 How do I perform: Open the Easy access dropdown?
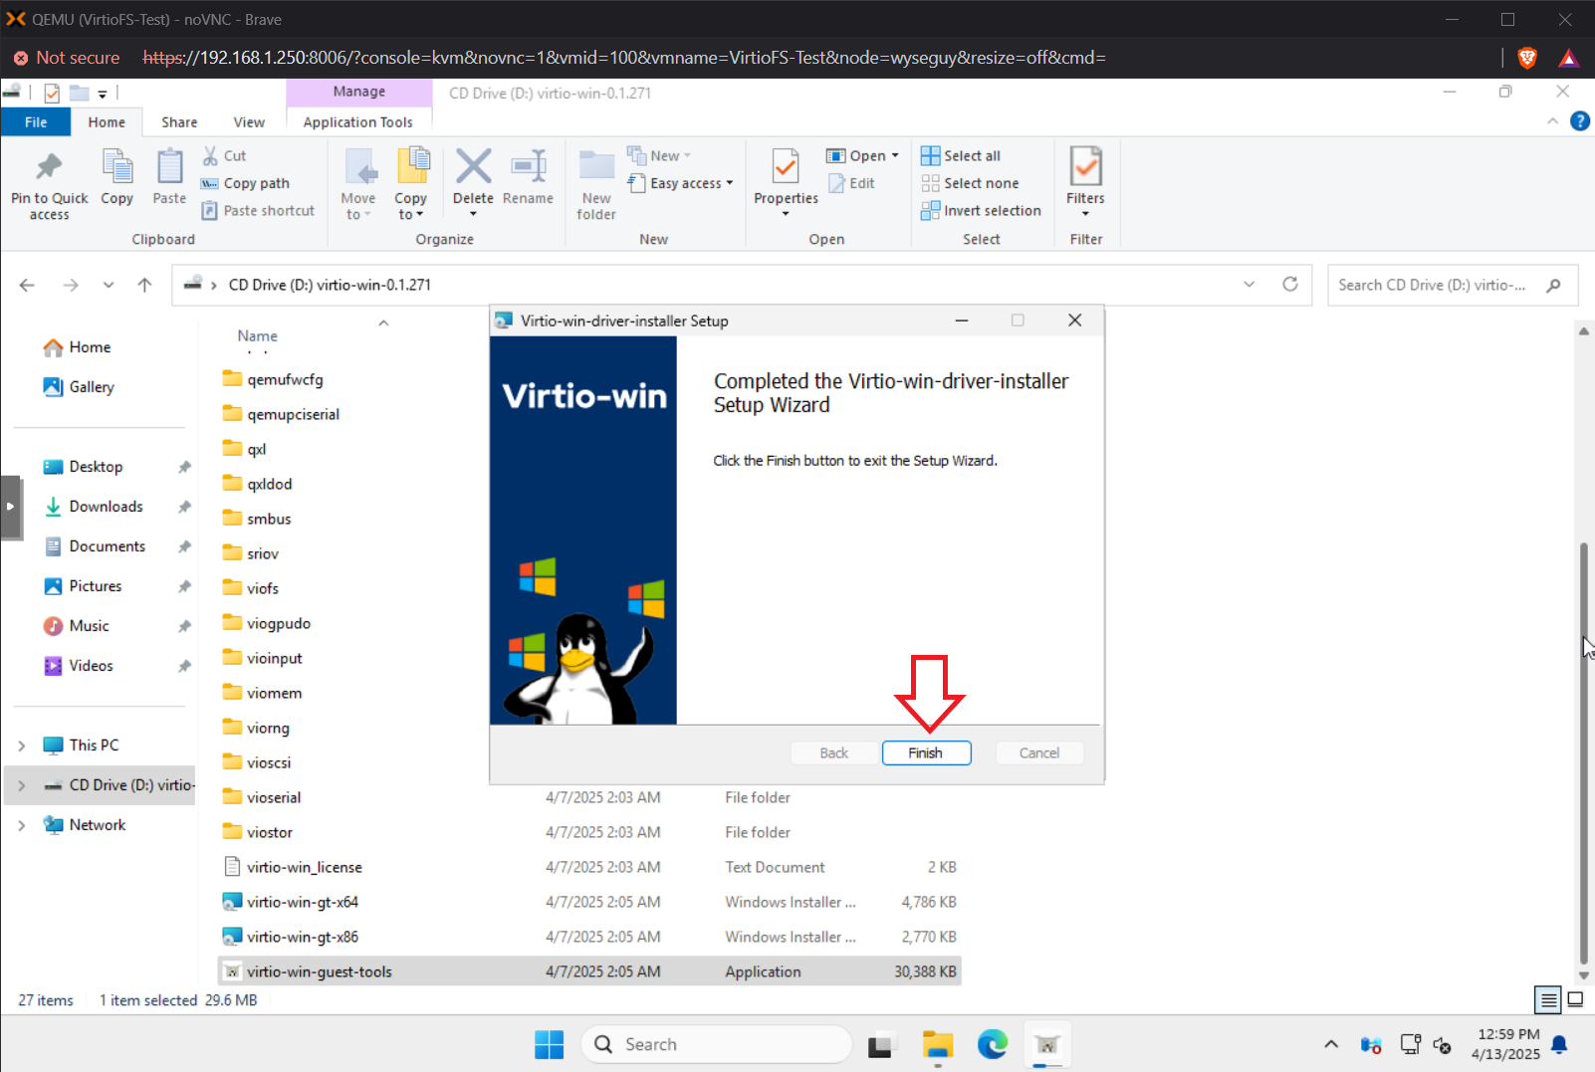pyautogui.click(x=681, y=183)
